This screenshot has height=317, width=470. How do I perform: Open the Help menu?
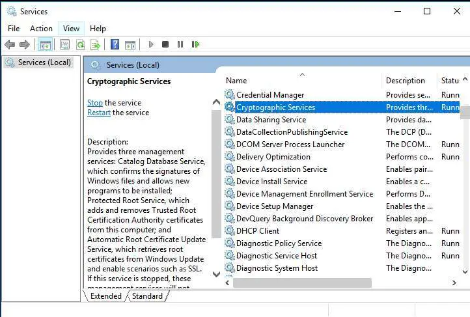click(x=98, y=29)
